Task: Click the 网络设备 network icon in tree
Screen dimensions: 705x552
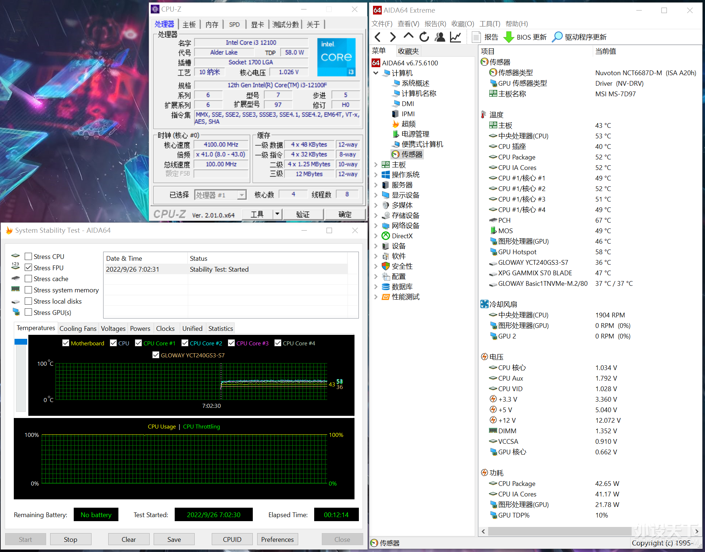Action: tap(386, 226)
